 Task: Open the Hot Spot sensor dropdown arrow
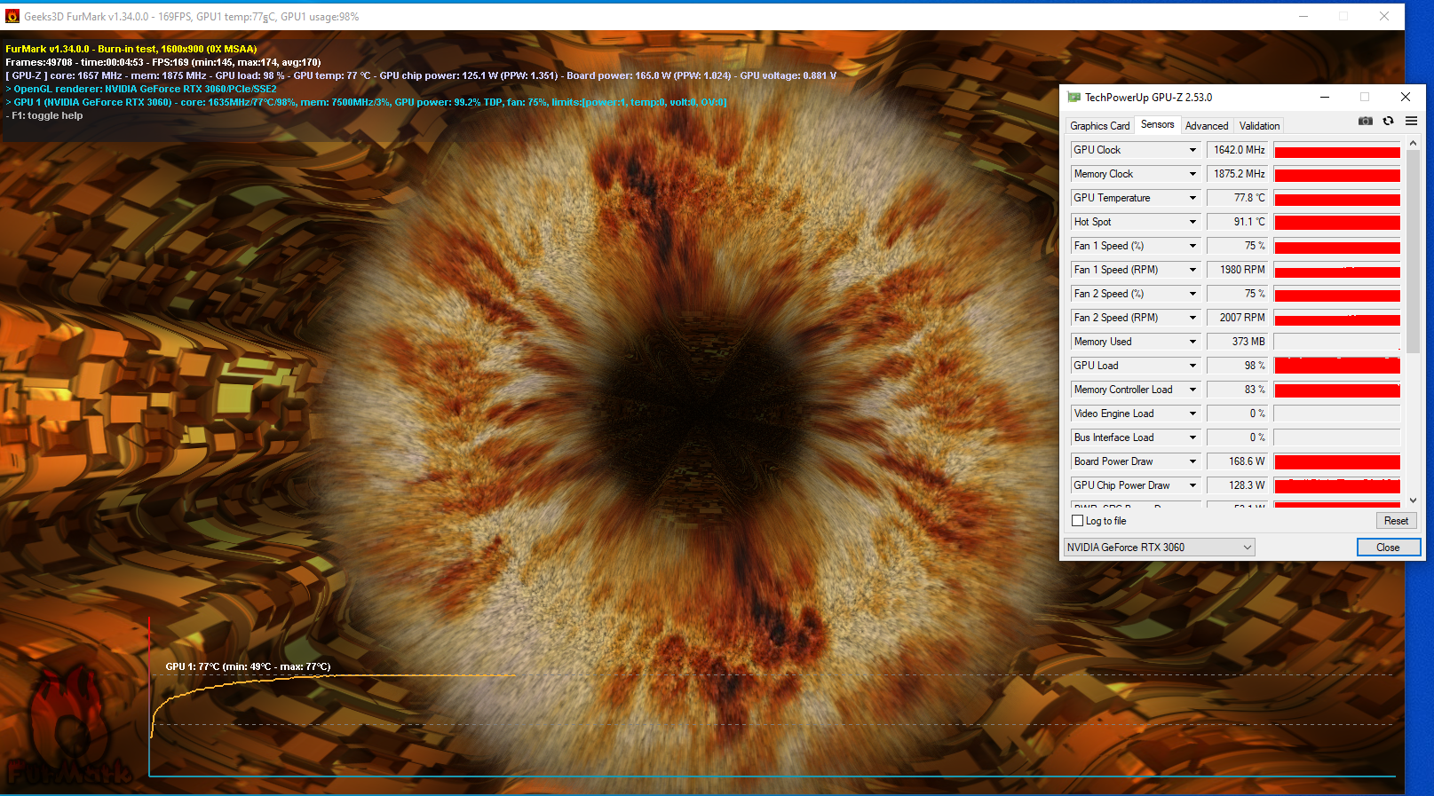click(1192, 222)
